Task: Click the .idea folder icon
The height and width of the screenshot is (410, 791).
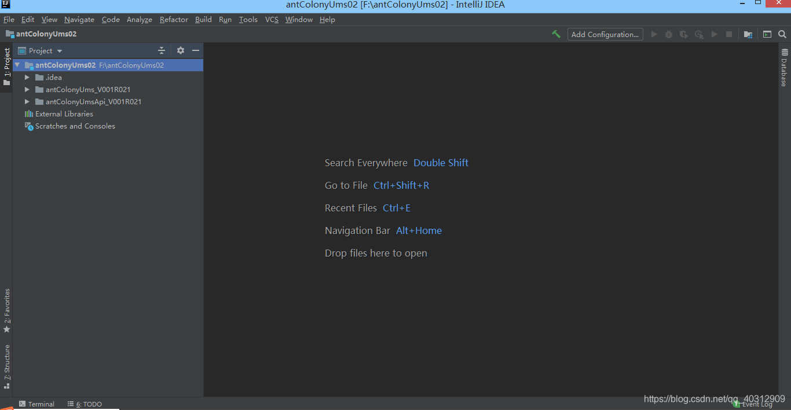Action: (x=39, y=78)
